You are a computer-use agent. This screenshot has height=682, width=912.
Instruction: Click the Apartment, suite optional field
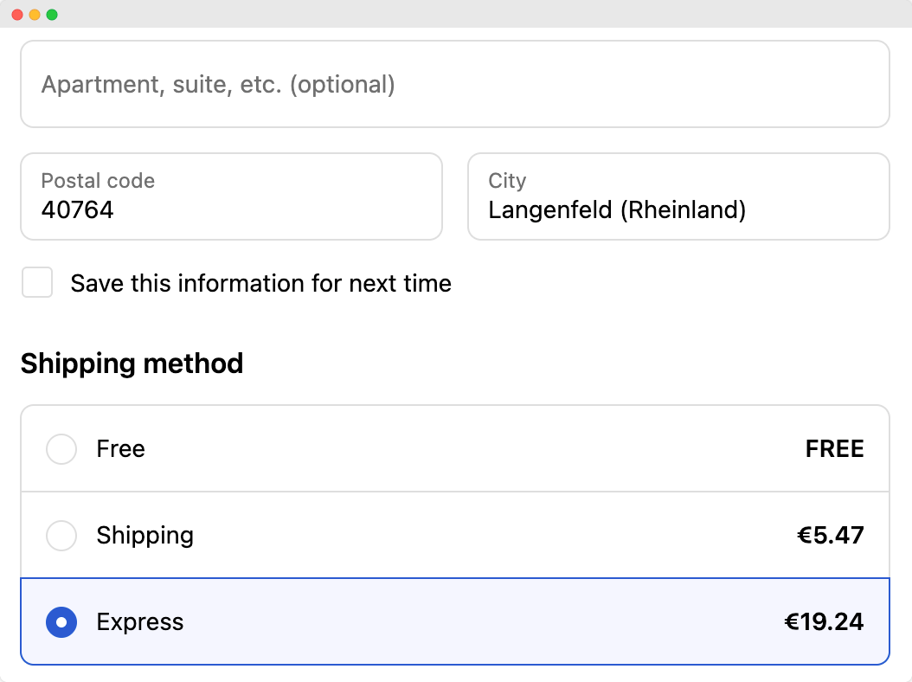tap(454, 85)
